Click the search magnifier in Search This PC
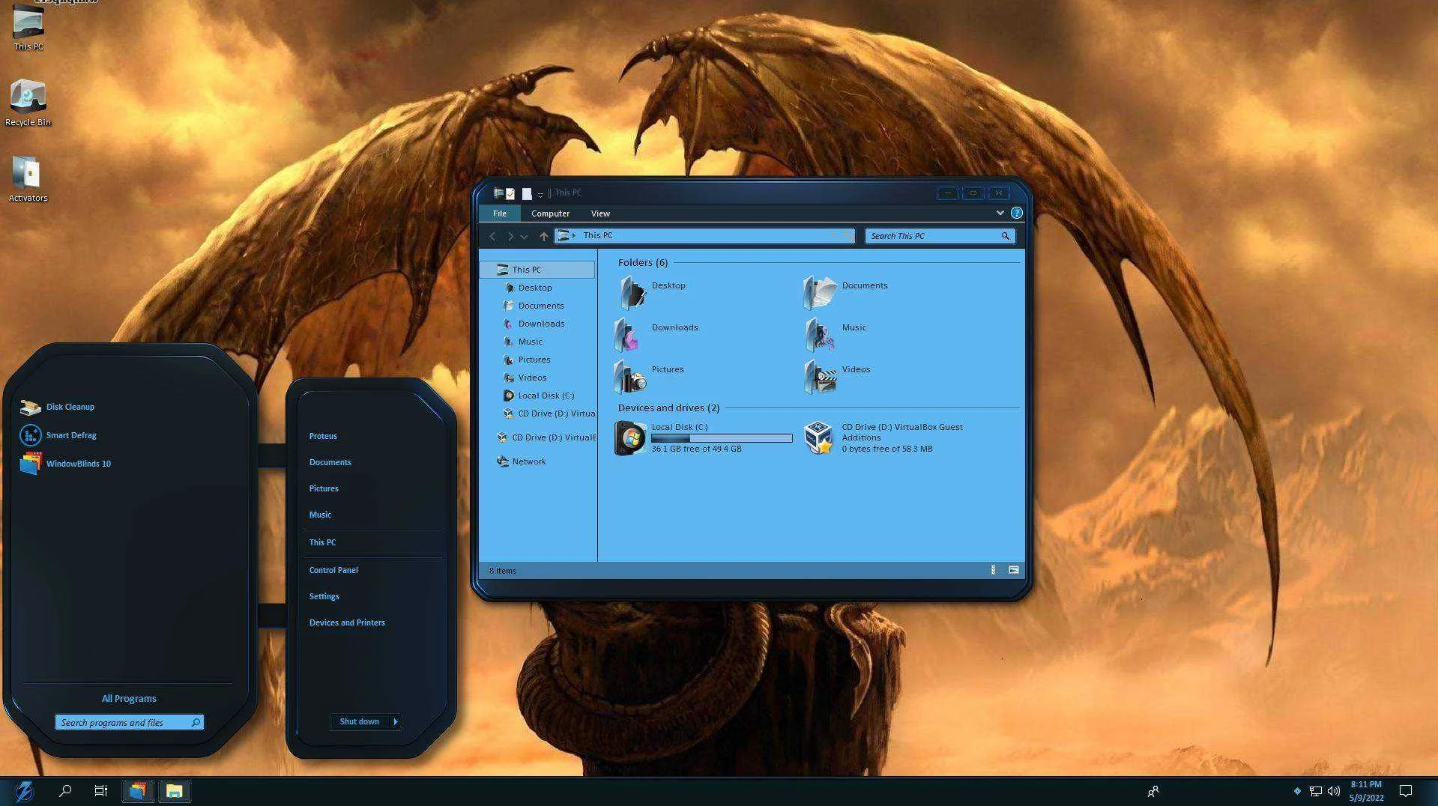This screenshot has width=1438, height=806. click(1006, 236)
